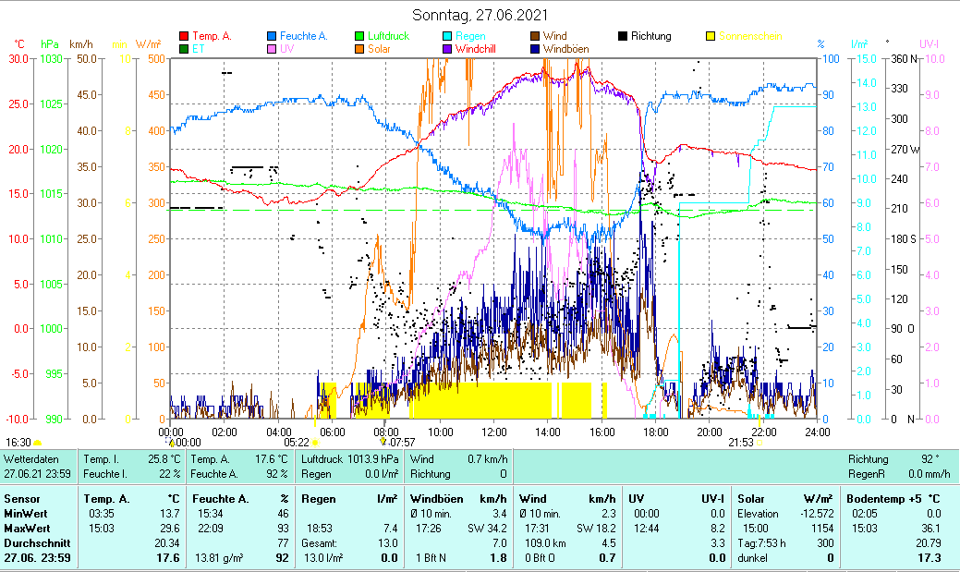
Task: Click the purple Windchill legend square
Action: (448, 49)
